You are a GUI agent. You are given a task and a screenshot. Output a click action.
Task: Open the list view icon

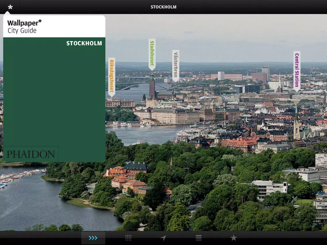coord(199,238)
